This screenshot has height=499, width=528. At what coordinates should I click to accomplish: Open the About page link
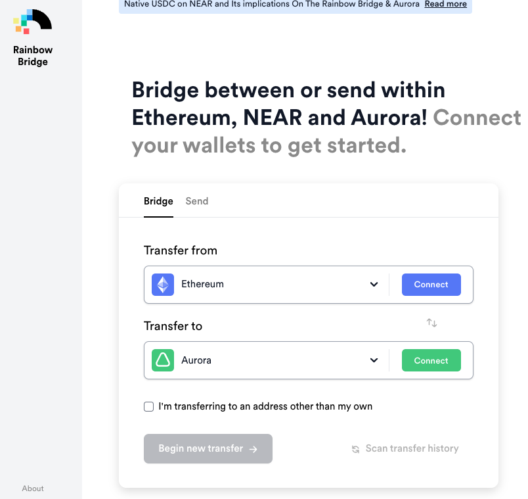click(x=33, y=488)
